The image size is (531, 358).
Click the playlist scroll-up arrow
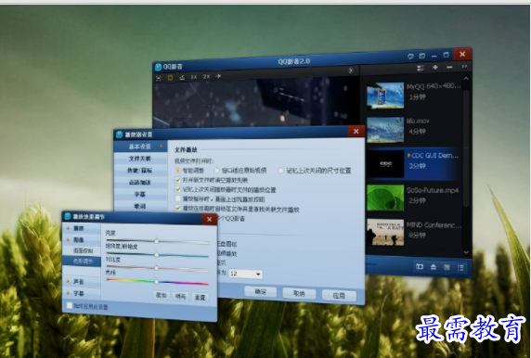click(x=466, y=79)
